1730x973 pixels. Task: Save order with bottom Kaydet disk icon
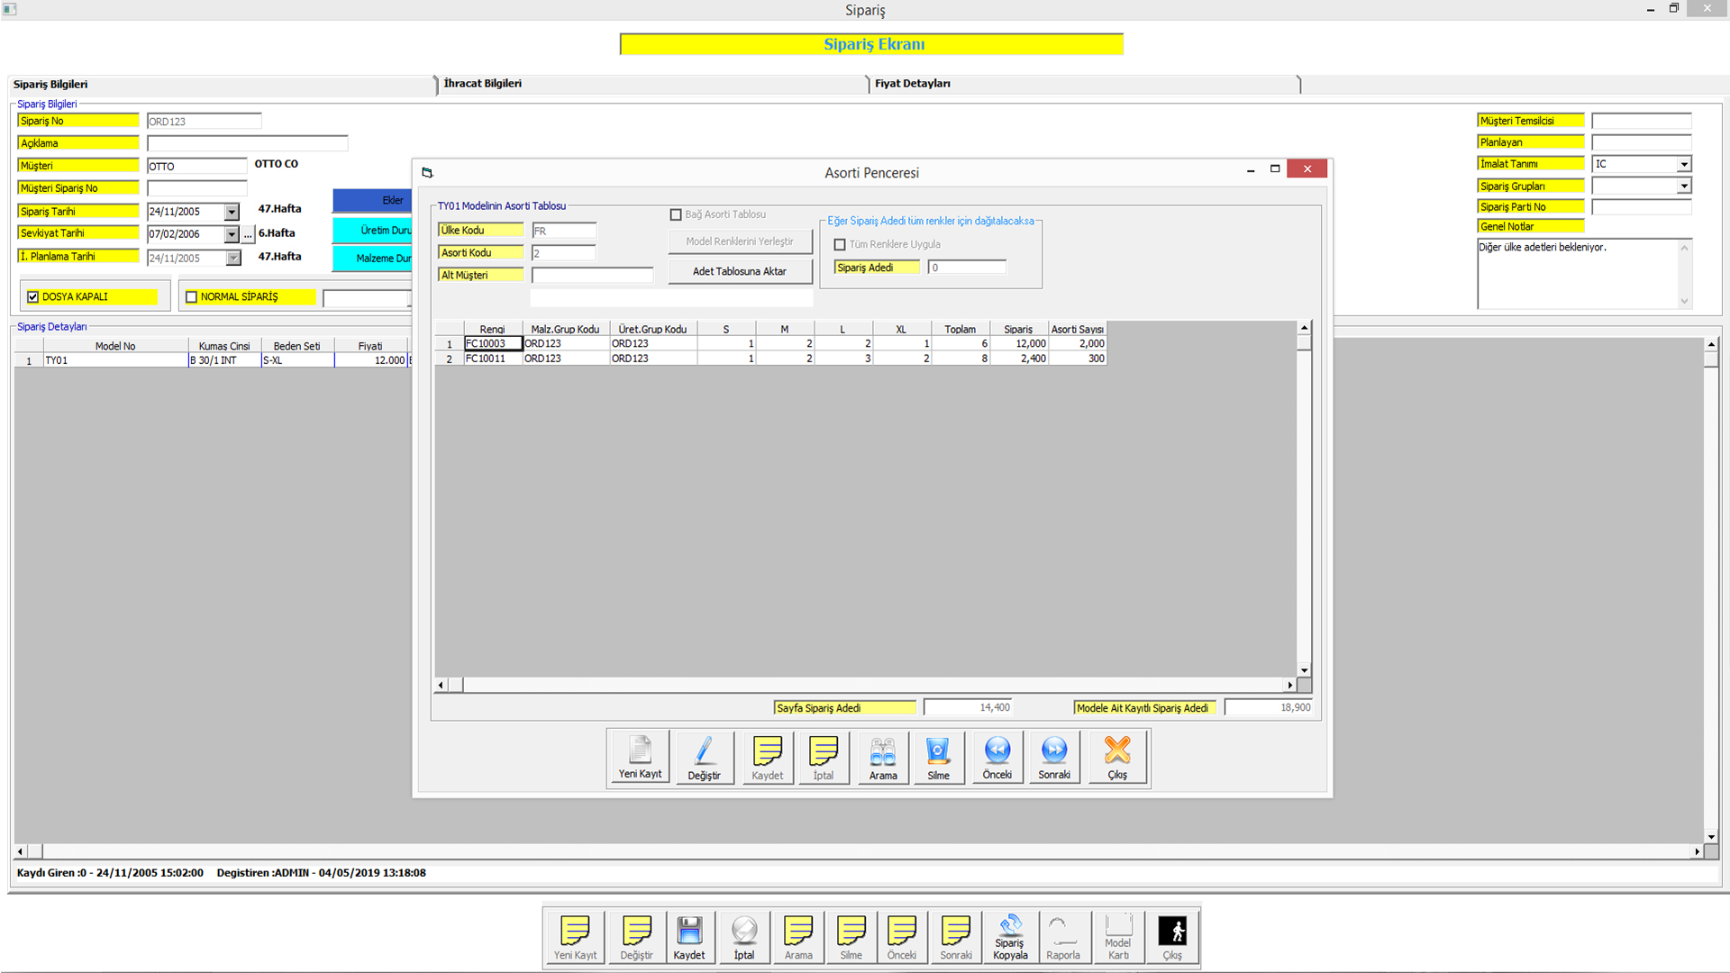689,937
